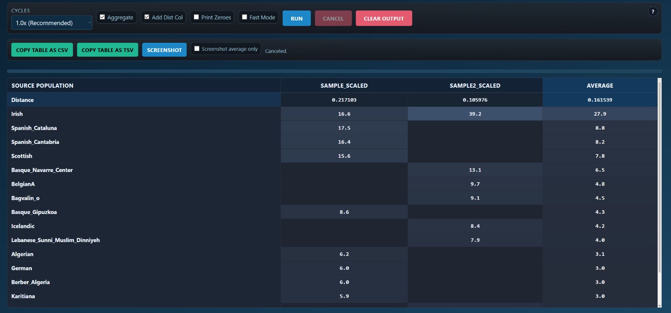This screenshot has height=313, width=671.
Task: Open the Cycles dropdown
Action: pos(52,23)
